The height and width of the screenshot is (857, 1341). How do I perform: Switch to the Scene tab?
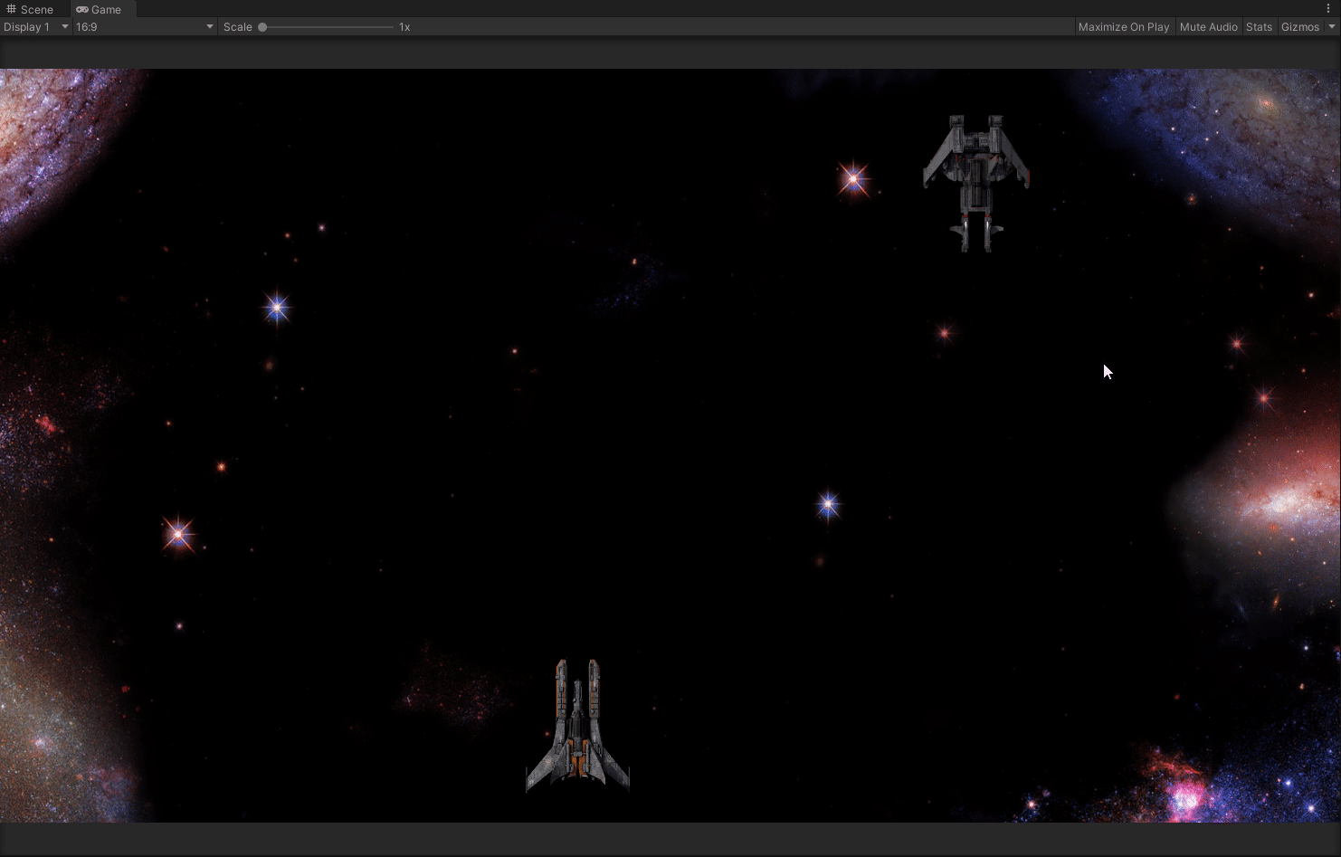31,9
